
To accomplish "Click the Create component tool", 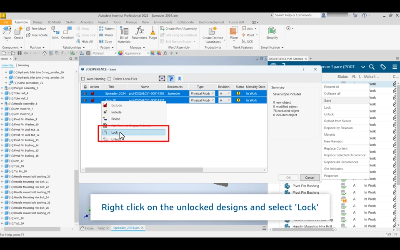I will 18,33.
